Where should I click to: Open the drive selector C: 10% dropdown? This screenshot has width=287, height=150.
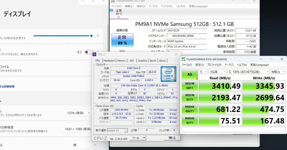[248, 72]
